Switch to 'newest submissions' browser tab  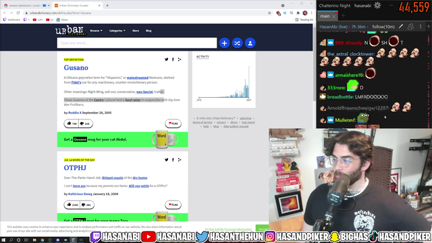(x=26, y=5)
